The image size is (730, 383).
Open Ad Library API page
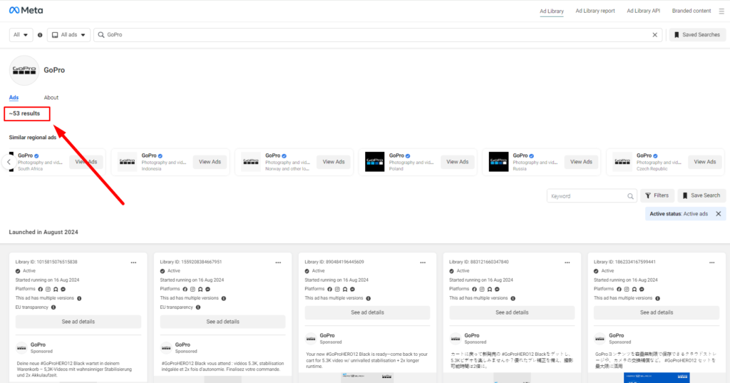644,11
